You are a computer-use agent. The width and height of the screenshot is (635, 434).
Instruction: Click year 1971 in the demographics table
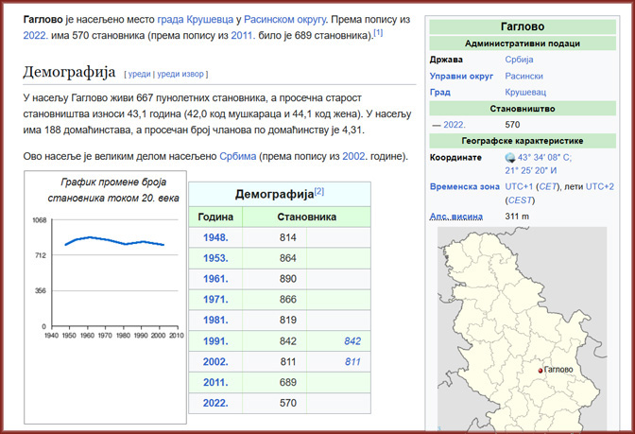(215, 299)
